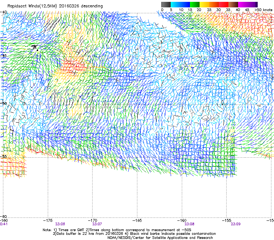Select the green 15-20 knots legend color
Viewport: 274px width, 240px height.
point(195,4)
